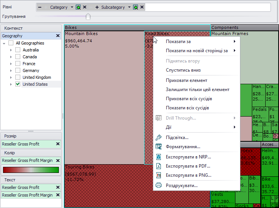This screenshot has height=208, width=279.
Task: Remove Reseller Gross Profit from Текст
Action: click(x=58, y=187)
